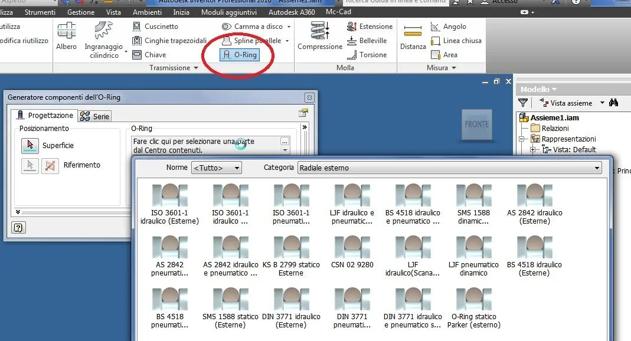Screen dimensions: 631x341
Task: Open the Autodesk A360 ribbon tab
Action: pyautogui.click(x=292, y=12)
